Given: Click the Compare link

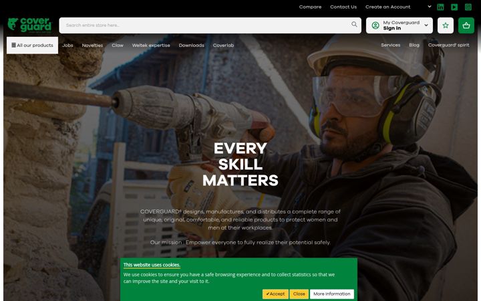Looking at the screenshot, I should [x=310, y=7].
